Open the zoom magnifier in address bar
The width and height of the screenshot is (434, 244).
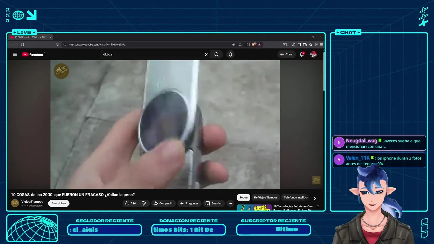(234, 45)
